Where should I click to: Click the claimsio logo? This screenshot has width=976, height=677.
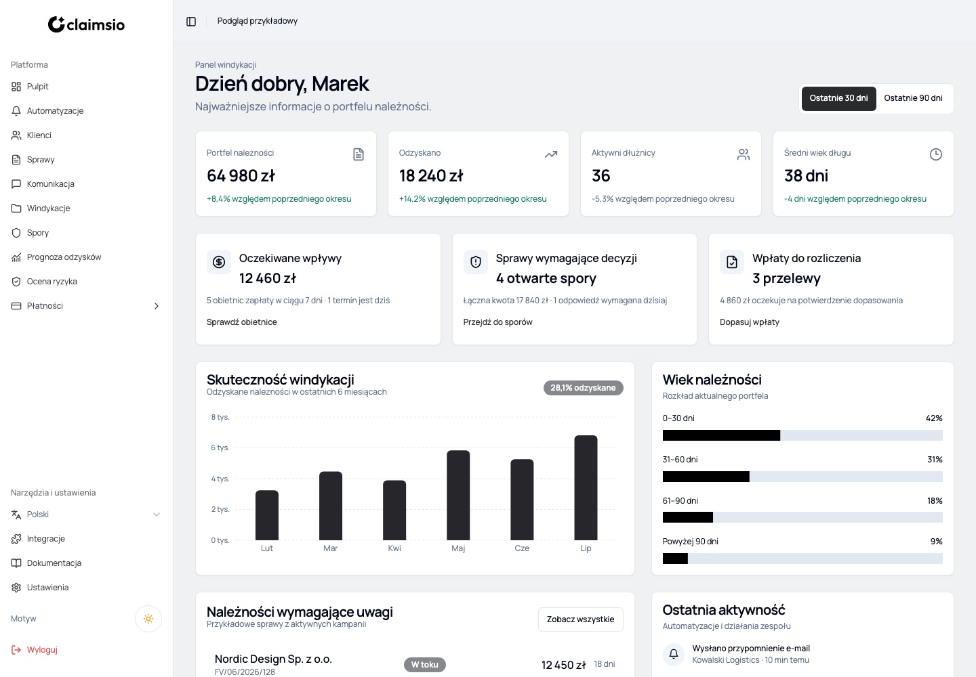pyautogui.click(x=86, y=24)
